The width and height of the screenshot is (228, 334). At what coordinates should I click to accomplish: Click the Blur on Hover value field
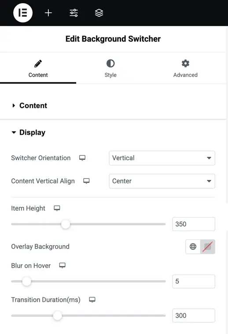click(194, 281)
